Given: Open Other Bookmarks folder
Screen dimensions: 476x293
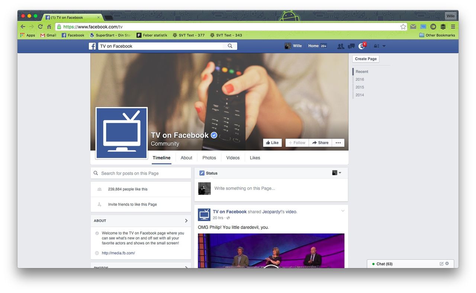Looking at the screenshot, I should [437, 35].
